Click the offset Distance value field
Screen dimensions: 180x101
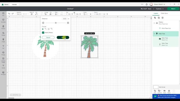[65, 19]
